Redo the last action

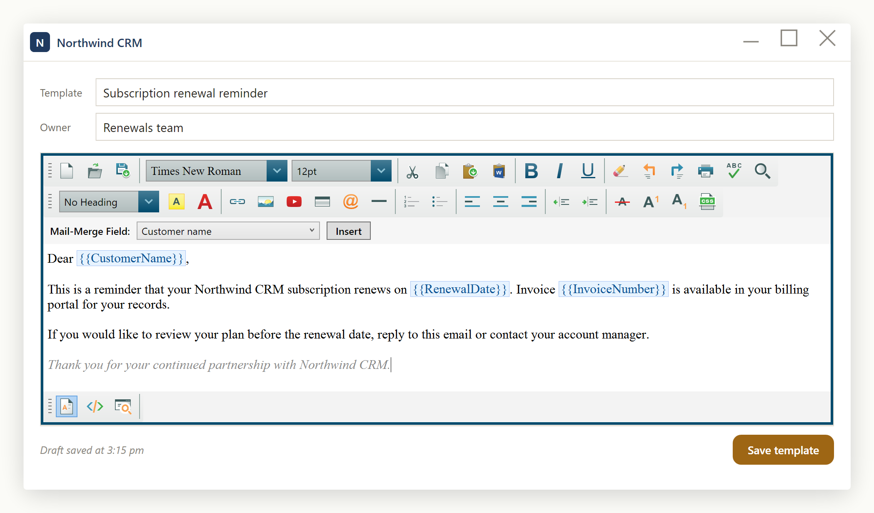[677, 171]
